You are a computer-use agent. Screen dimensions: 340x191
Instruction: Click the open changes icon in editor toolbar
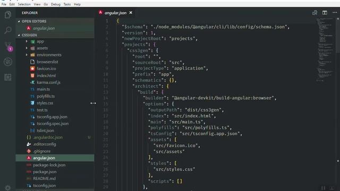315,13
